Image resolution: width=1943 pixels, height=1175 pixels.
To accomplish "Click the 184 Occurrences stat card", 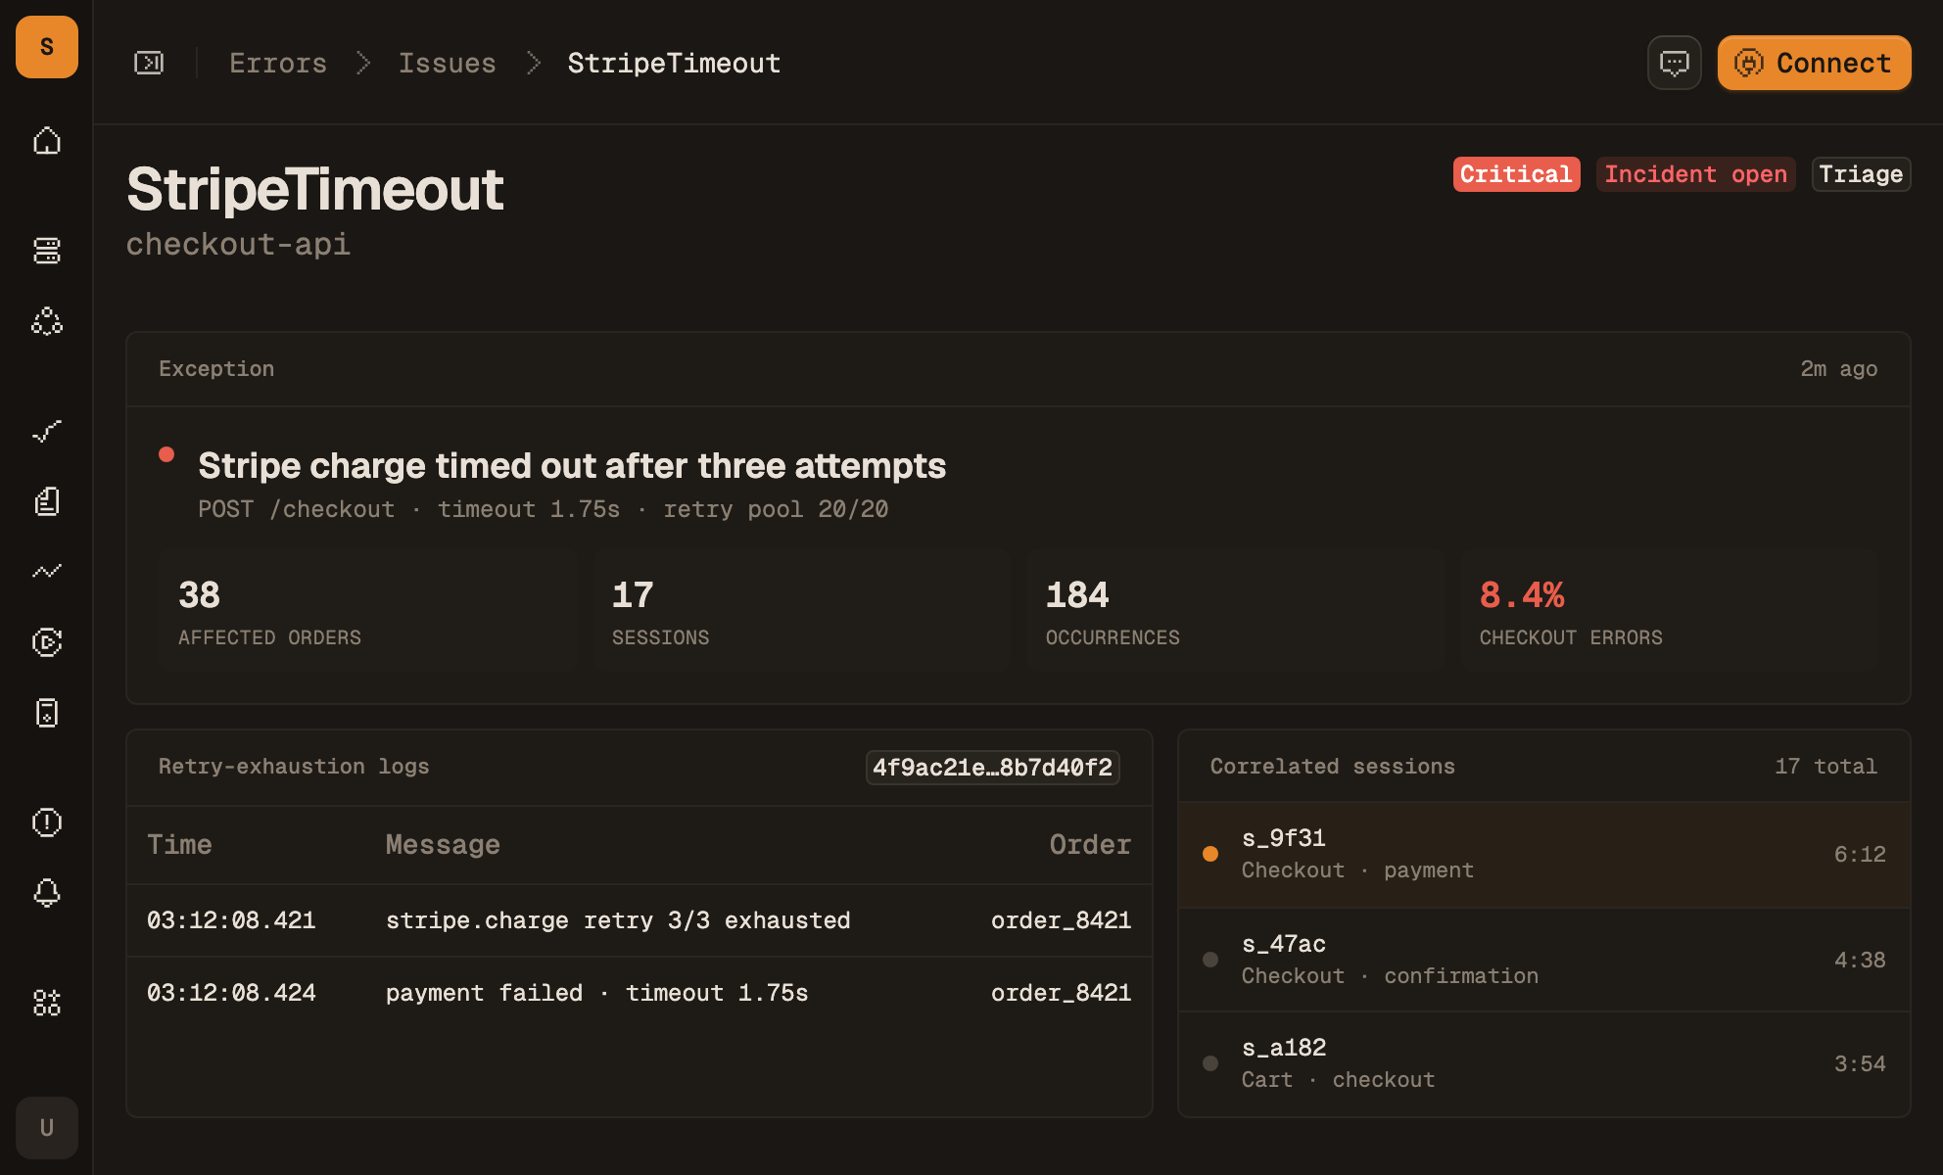I will pyautogui.click(x=1235, y=610).
